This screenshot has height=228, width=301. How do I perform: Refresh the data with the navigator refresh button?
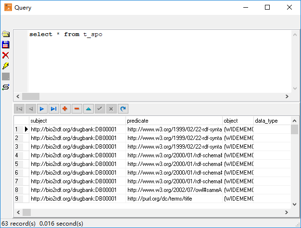point(123,109)
